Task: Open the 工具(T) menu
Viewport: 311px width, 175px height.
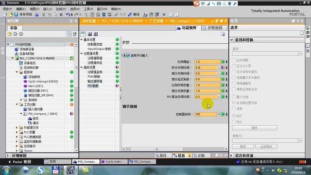Action: (x=88, y=9)
